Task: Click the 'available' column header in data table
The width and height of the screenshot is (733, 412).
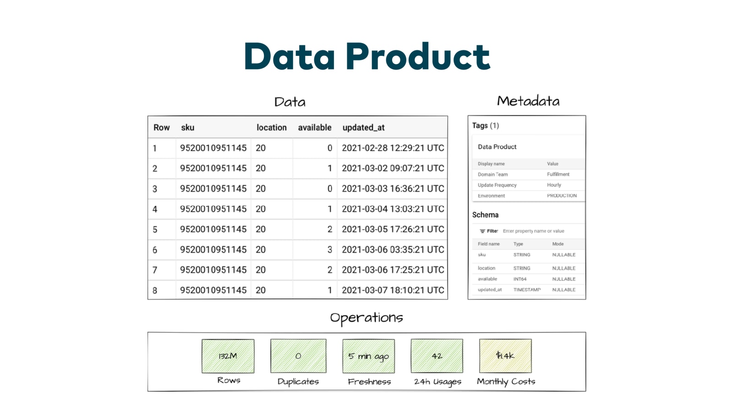Action: (315, 128)
